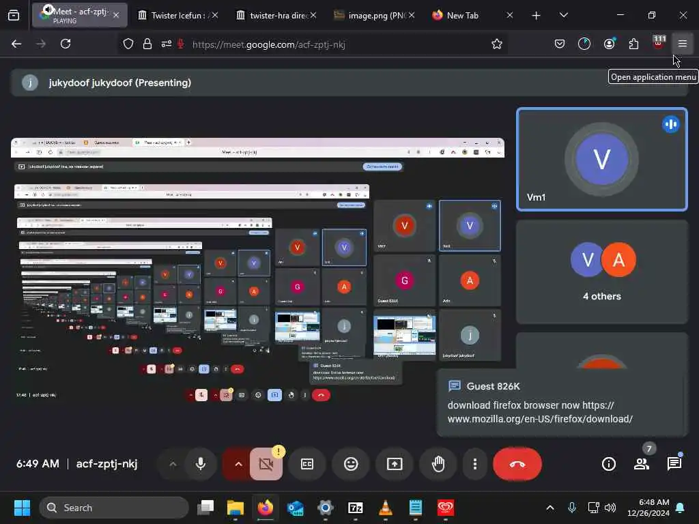Screen dimensions: 699x524
Task: Click the site security padlock icon
Action: (147, 44)
